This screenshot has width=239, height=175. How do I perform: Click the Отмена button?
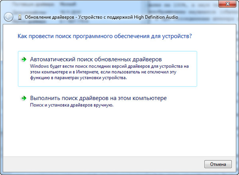click(218, 164)
